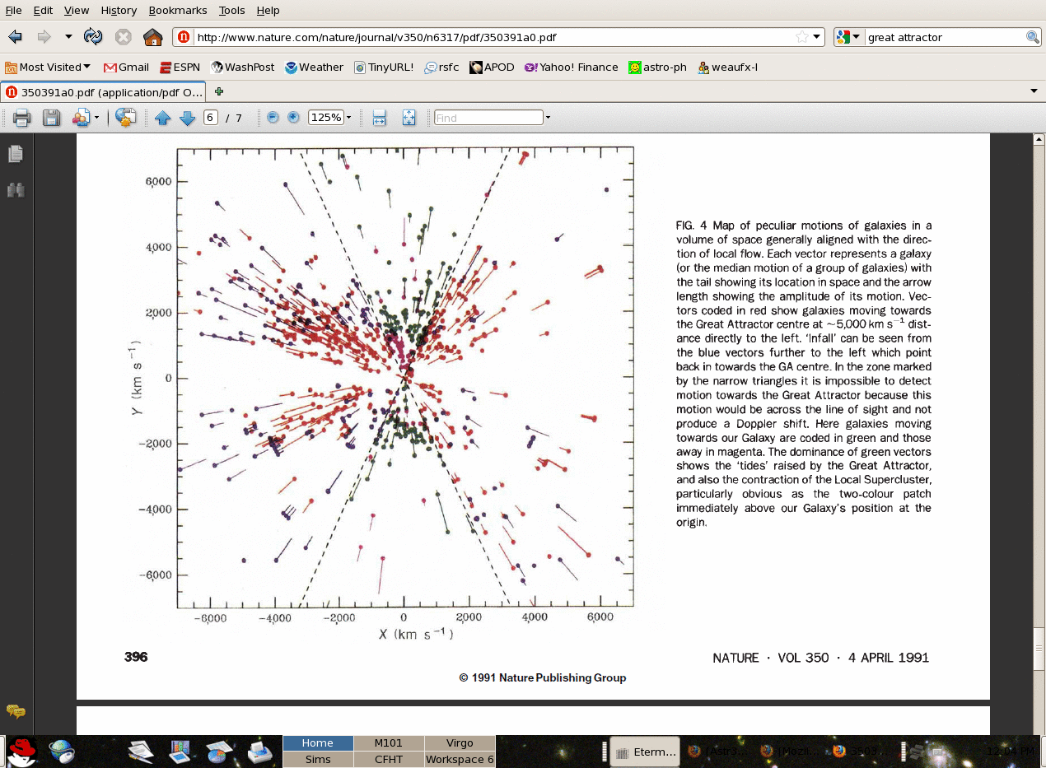
Task: Launch the spreadsheet chart app from panel
Action: click(218, 752)
